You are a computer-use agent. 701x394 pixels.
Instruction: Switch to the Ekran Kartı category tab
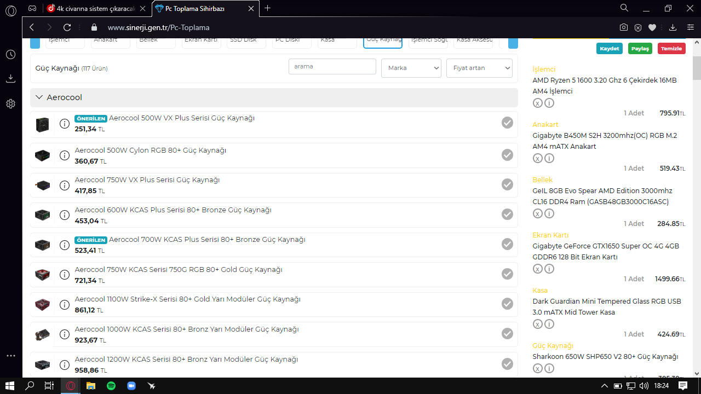click(x=202, y=43)
